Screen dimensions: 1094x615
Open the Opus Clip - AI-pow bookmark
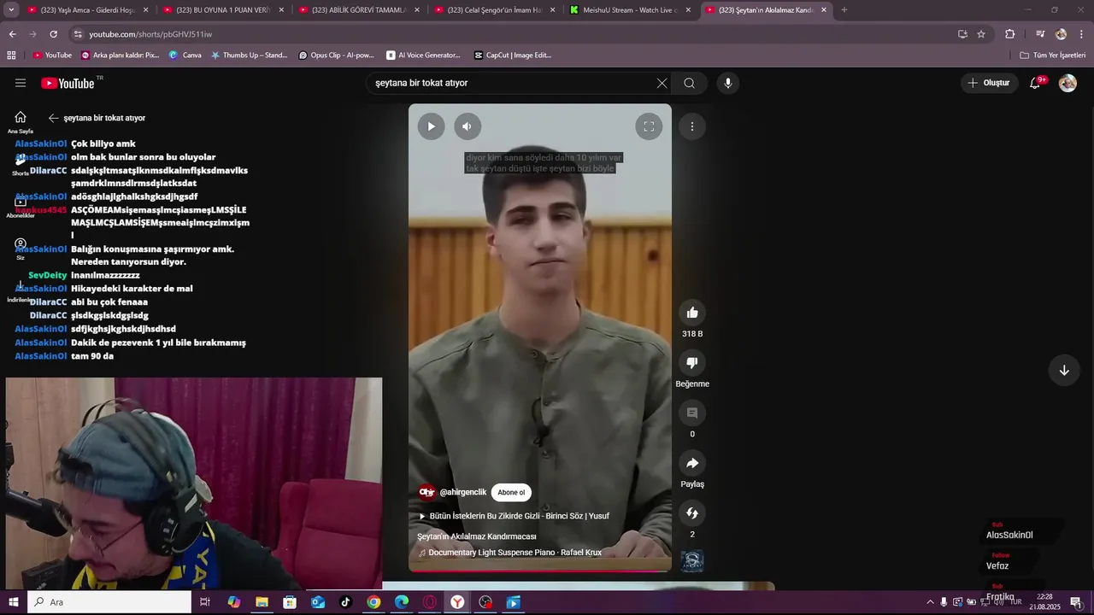336,56
